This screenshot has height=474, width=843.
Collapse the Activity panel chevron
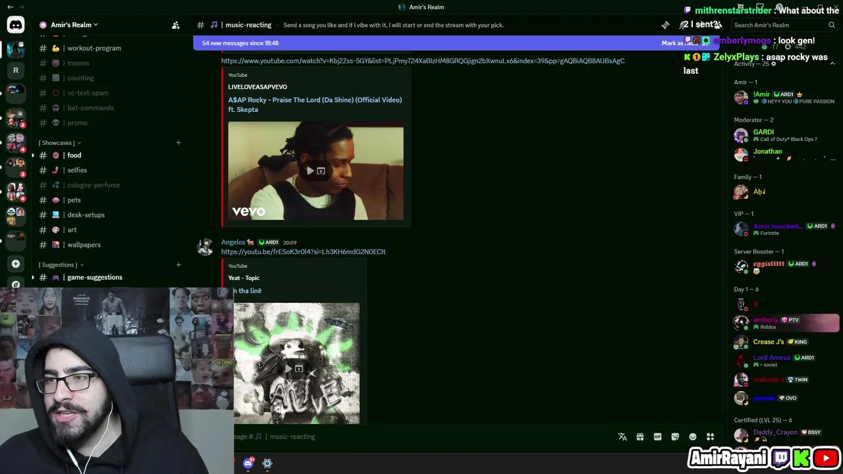(x=832, y=64)
